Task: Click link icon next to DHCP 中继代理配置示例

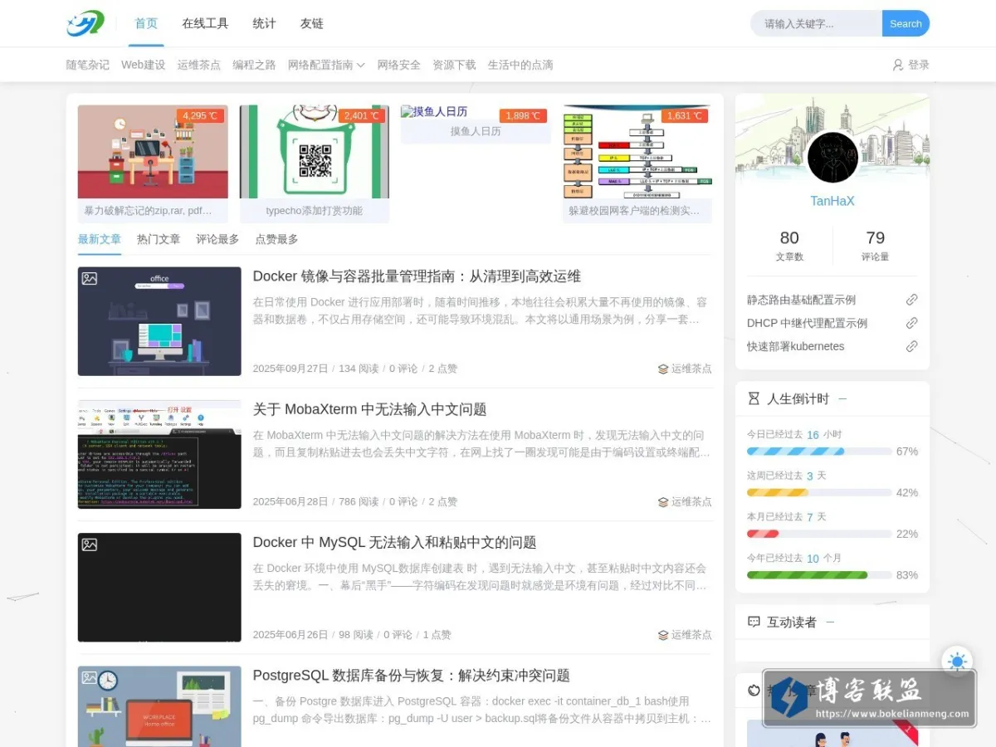Action: point(911,323)
